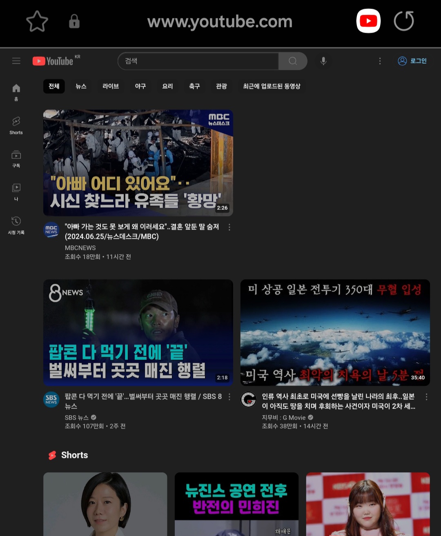This screenshot has height=536, width=441.
Task: Address bar www.youtube.com text
Action: click(220, 22)
